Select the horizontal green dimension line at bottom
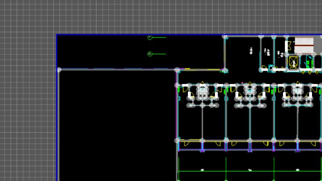Image resolution: width=322 pixels, height=181 pixels. pyautogui.click(x=250, y=171)
